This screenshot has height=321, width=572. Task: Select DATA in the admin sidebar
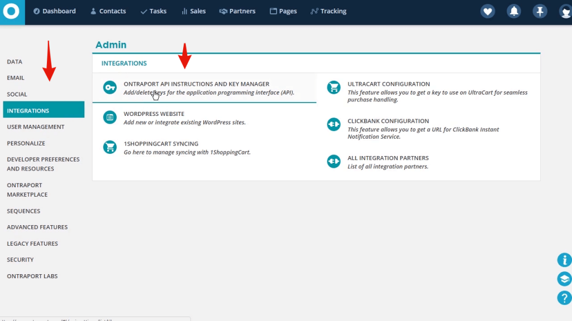pyautogui.click(x=15, y=62)
